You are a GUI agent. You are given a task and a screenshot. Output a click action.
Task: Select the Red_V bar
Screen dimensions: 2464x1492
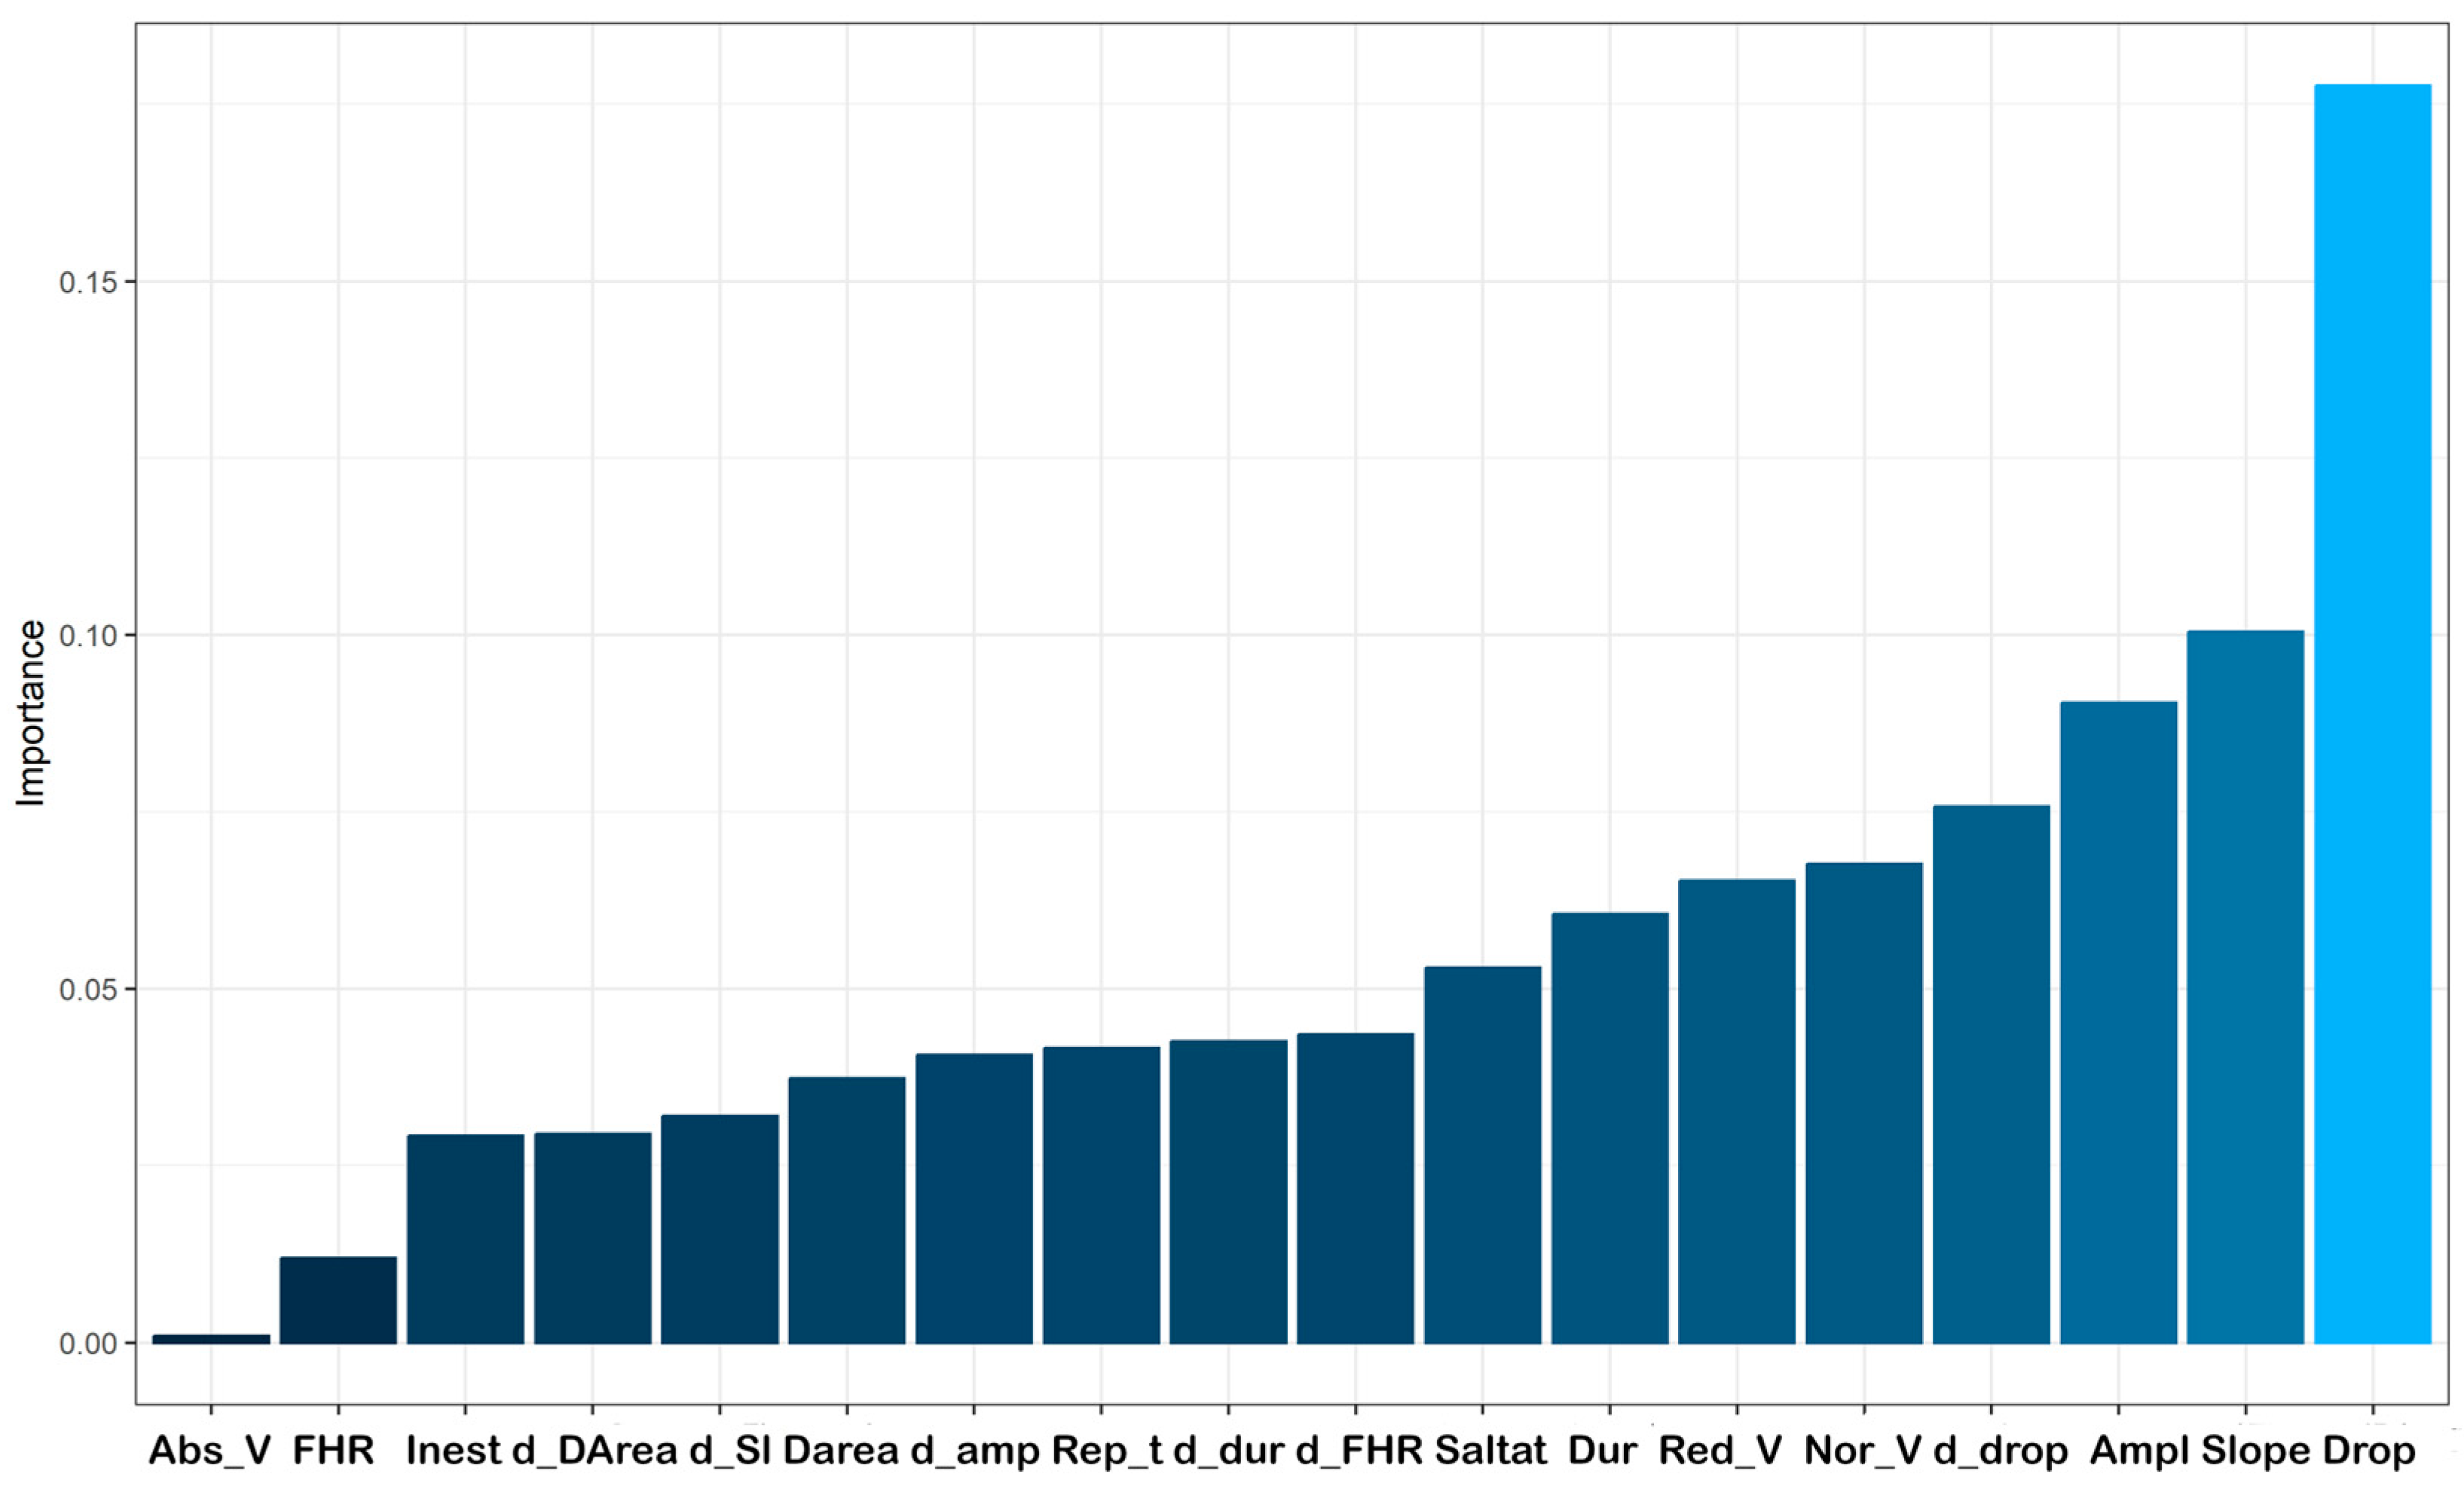[1736, 1110]
